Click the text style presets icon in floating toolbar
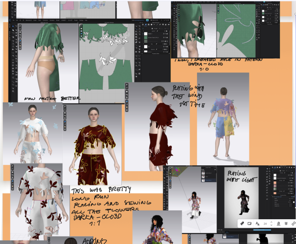Image resolution: width=296 pixels, height=244 pixels. pos(242,224)
